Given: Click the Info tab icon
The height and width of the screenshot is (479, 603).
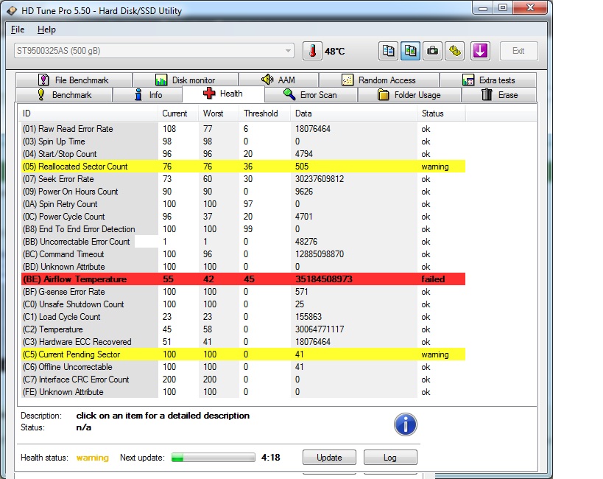Looking at the screenshot, I should coord(138,95).
